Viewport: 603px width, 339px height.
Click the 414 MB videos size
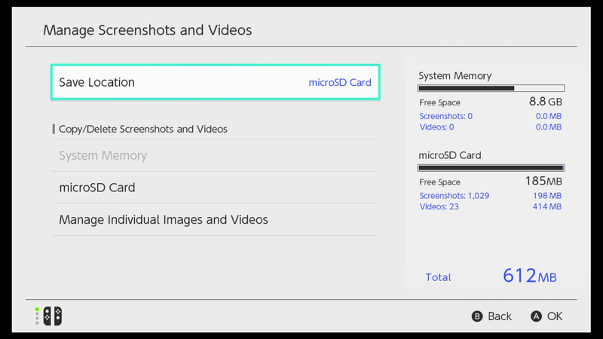pyautogui.click(x=547, y=206)
